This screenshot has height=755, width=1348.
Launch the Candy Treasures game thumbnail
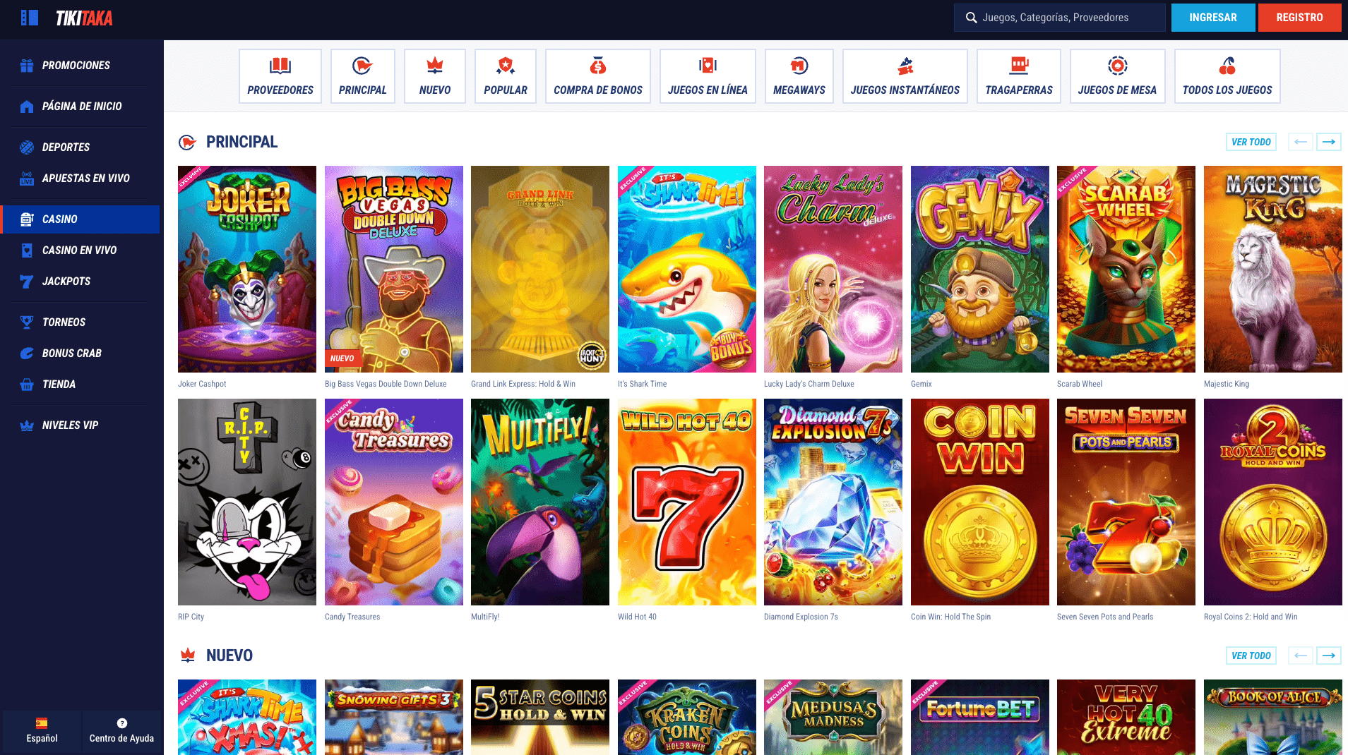tap(394, 502)
